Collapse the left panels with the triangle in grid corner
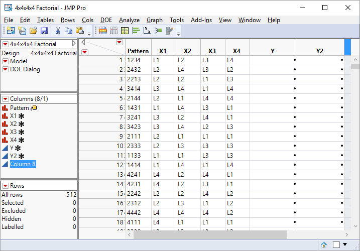Viewport: 360px width, 251px height. (83, 42)
